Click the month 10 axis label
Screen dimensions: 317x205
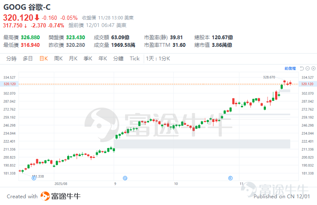(176, 183)
